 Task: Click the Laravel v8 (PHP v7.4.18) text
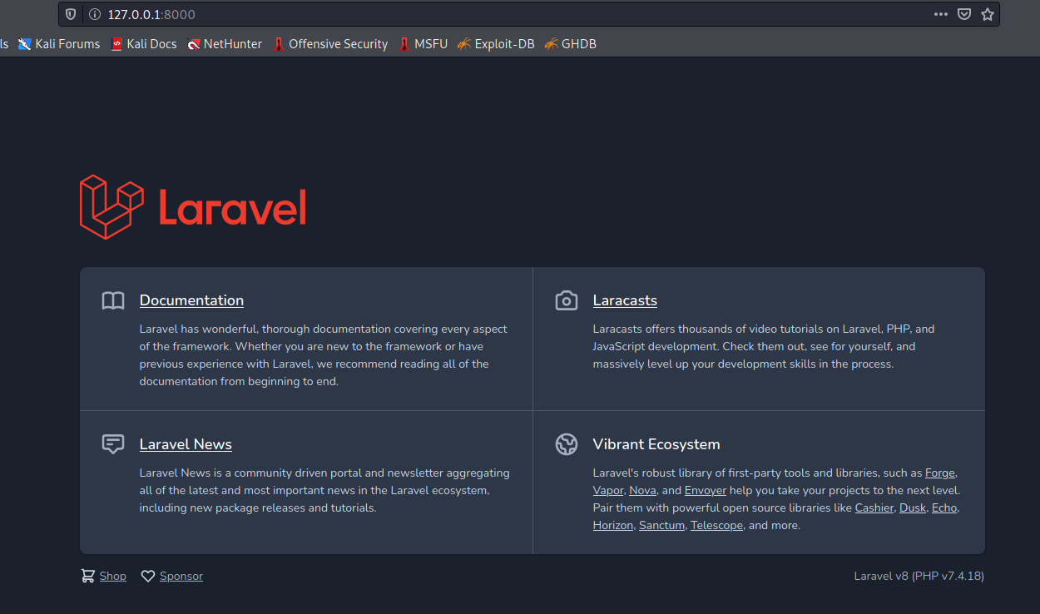coord(919,576)
